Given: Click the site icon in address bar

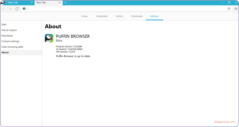Looking at the screenshot, I should [24, 9].
